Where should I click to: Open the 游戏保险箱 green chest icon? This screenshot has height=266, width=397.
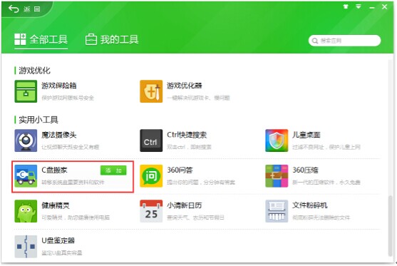point(26,91)
